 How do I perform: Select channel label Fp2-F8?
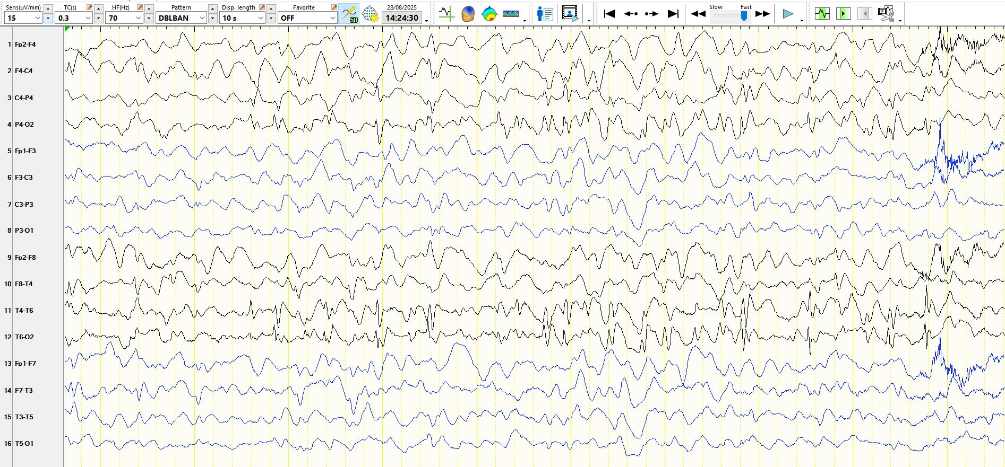pos(25,258)
